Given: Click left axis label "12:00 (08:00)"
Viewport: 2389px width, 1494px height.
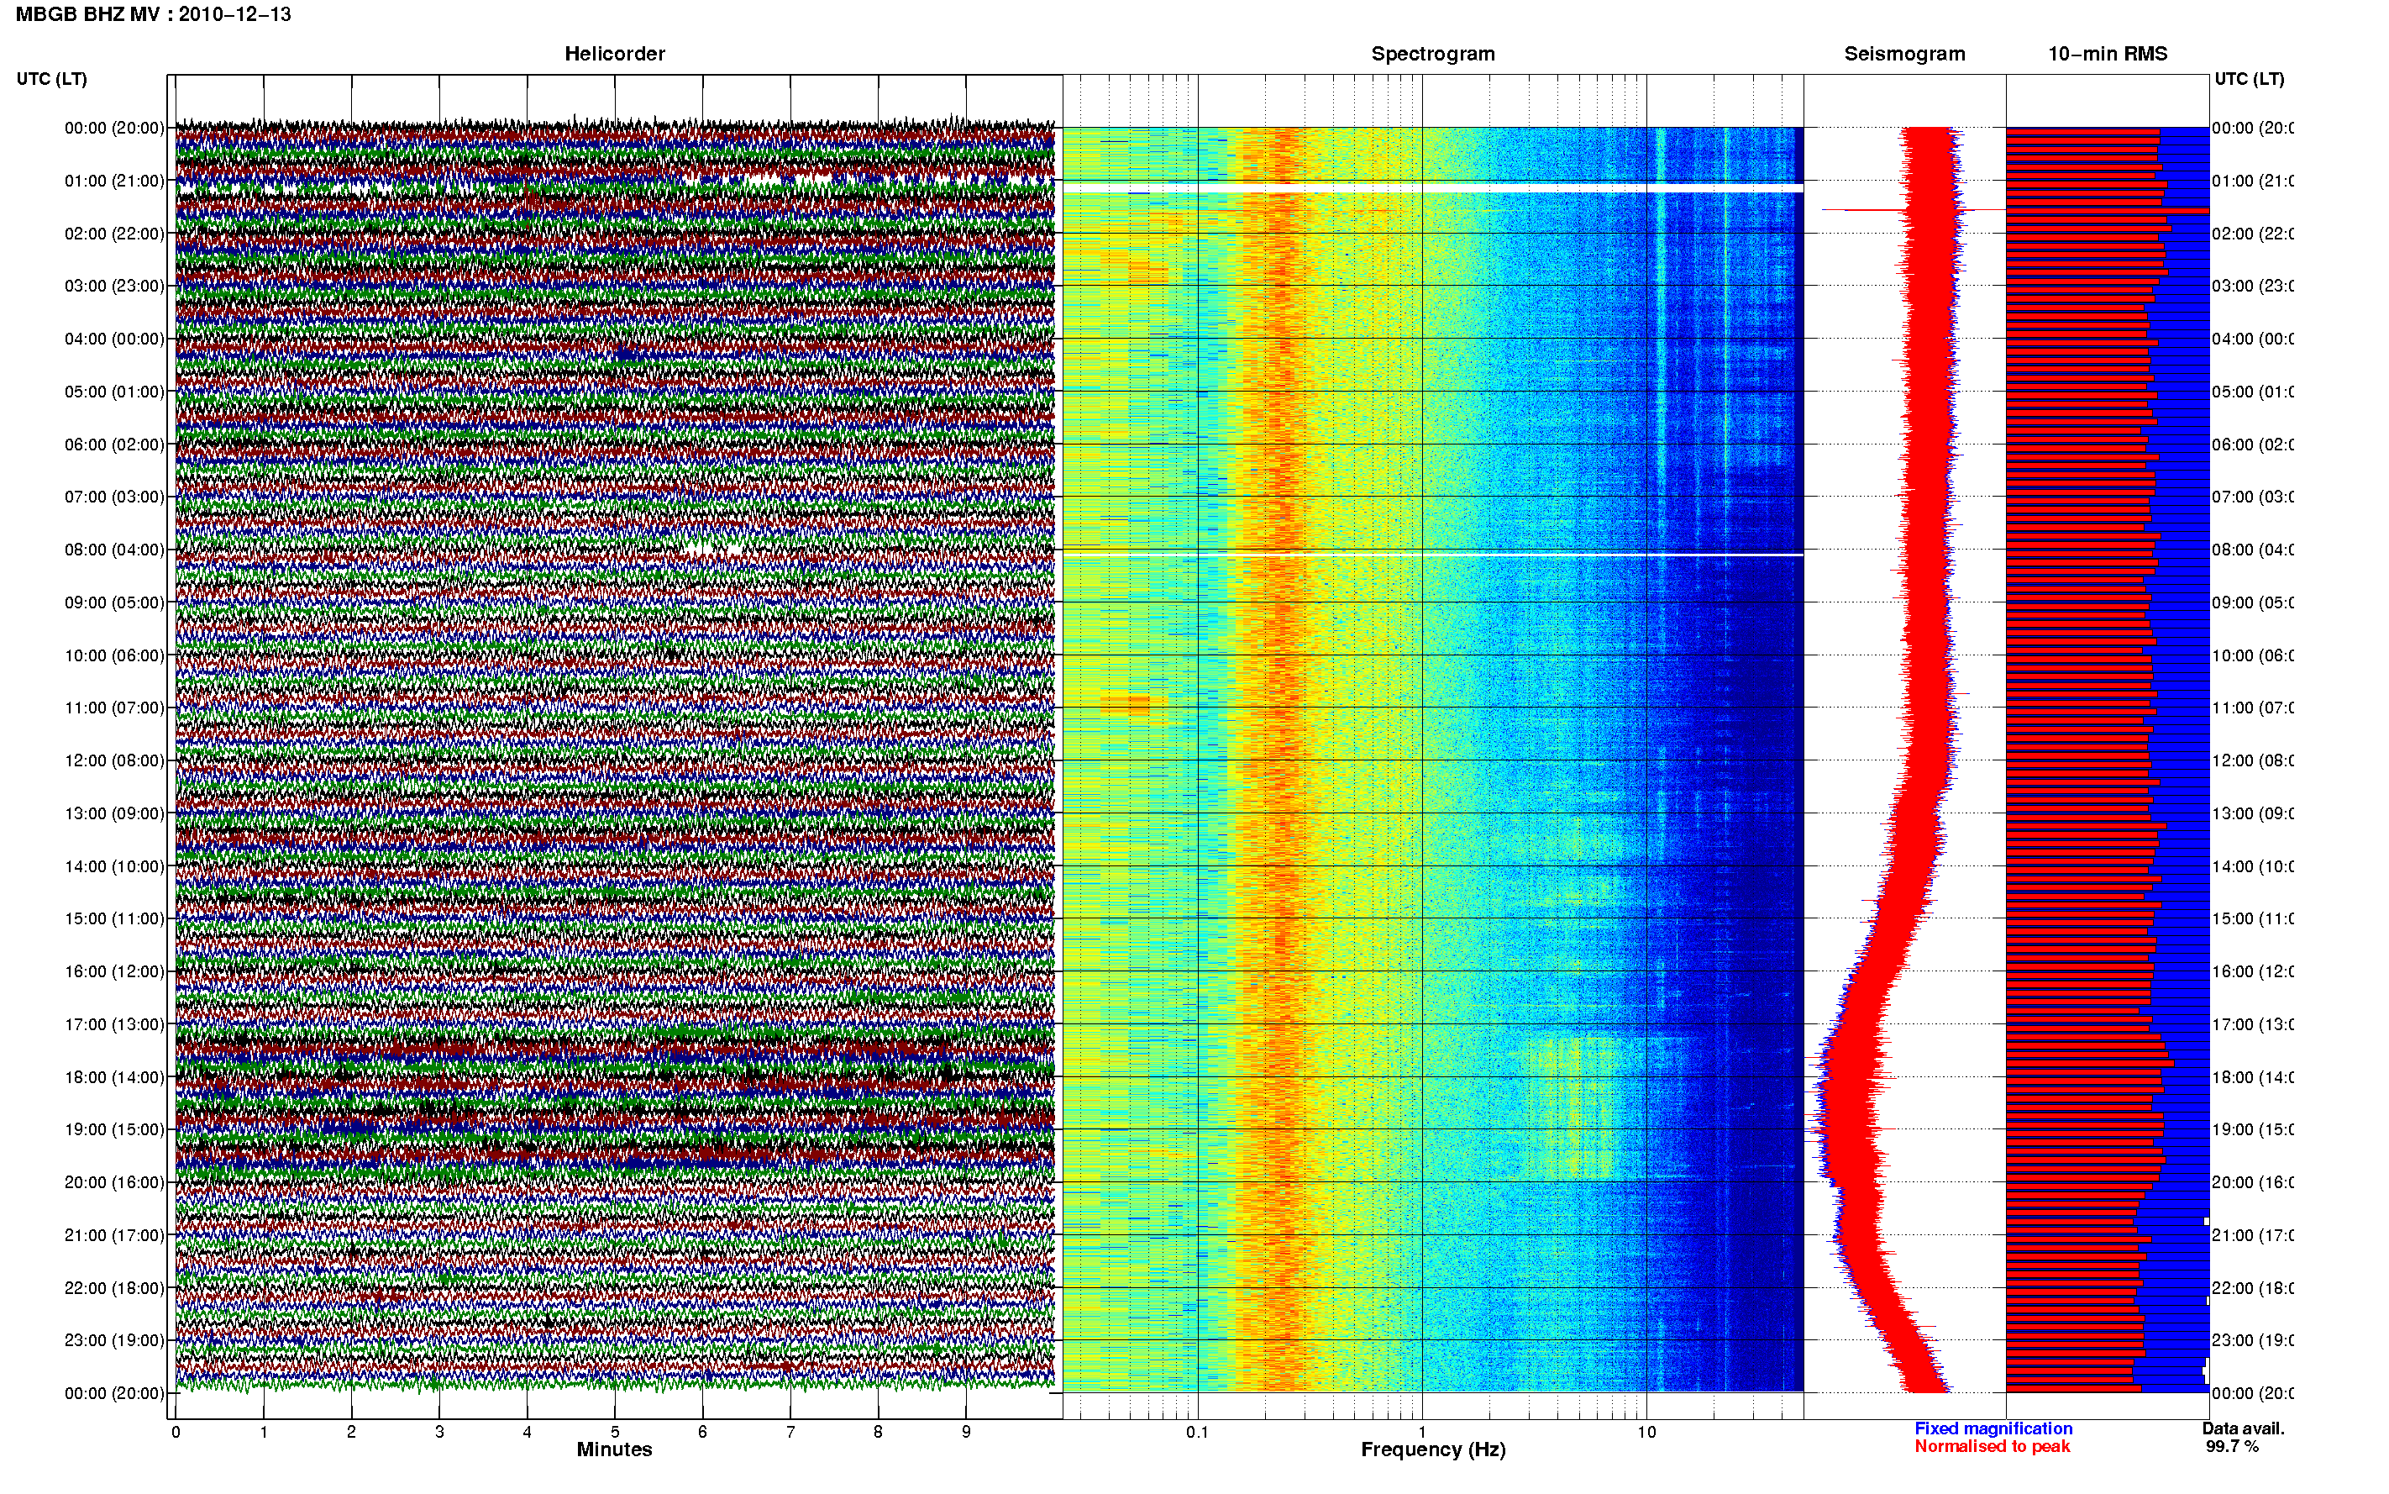Looking at the screenshot, I should click(x=114, y=760).
